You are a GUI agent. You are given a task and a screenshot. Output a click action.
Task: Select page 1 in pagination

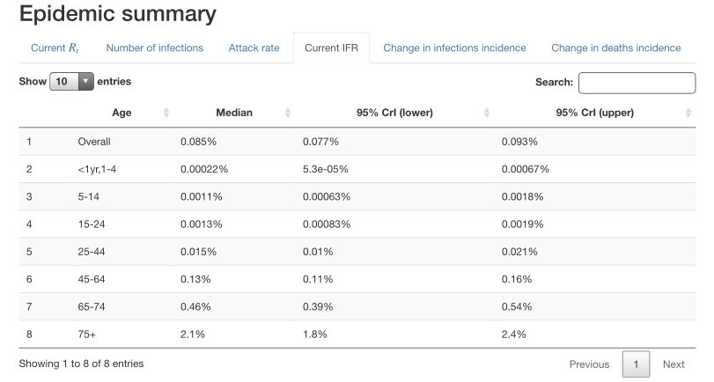(636, 364)
